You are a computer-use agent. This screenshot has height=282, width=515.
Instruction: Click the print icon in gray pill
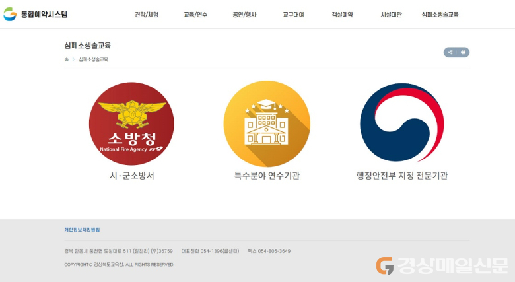click(x=463, y=52)
